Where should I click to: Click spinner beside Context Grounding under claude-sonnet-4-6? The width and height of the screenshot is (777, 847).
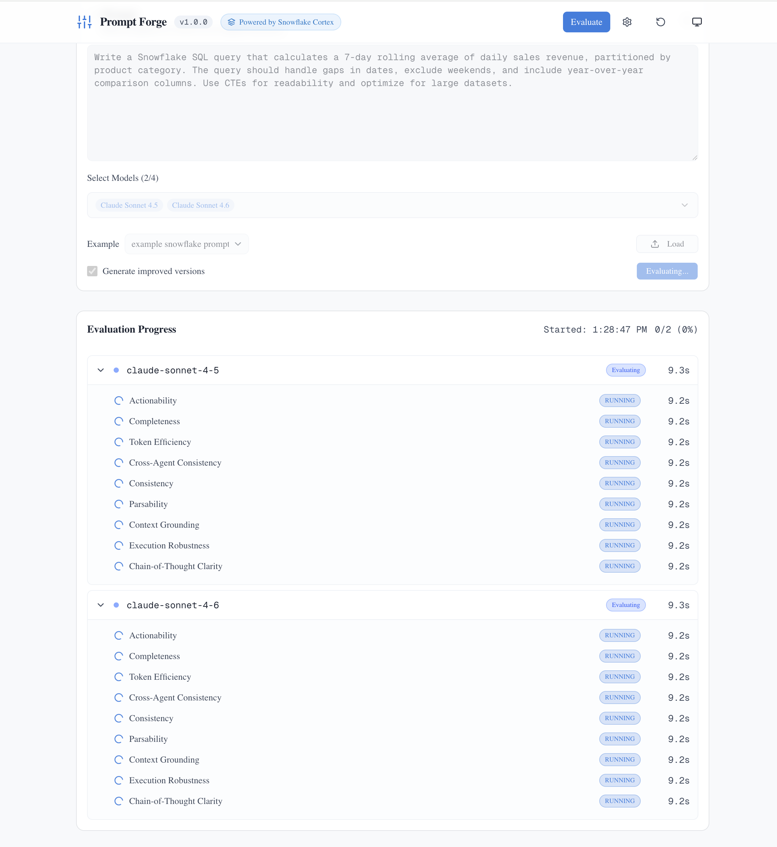[x=118, y=759]
